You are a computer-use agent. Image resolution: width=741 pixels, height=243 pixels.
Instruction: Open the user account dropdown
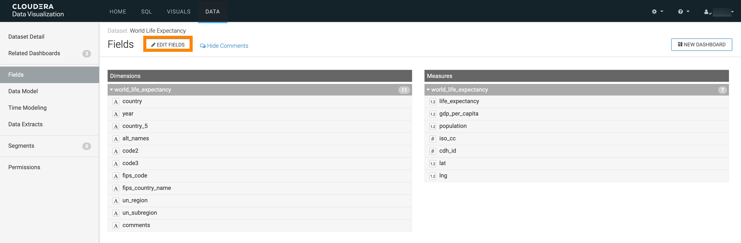coord(718,12)
